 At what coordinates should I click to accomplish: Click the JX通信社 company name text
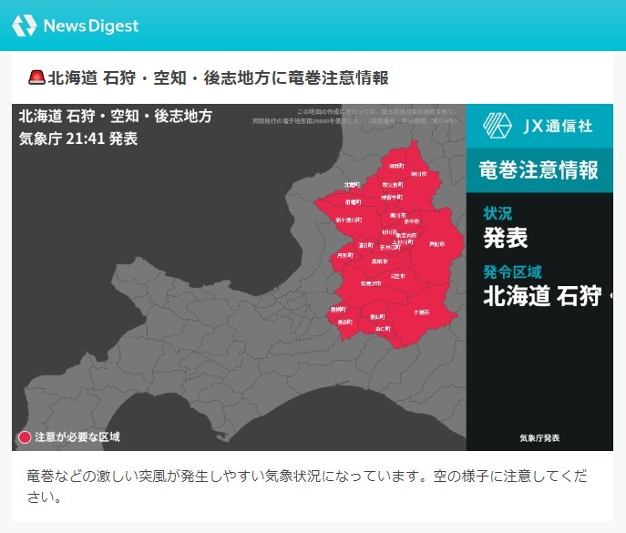pyautogui.click(x=559, y=126)
